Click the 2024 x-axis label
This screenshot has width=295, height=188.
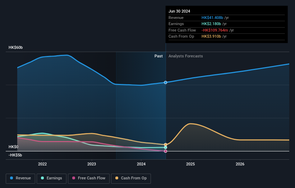tap(141, 164)
